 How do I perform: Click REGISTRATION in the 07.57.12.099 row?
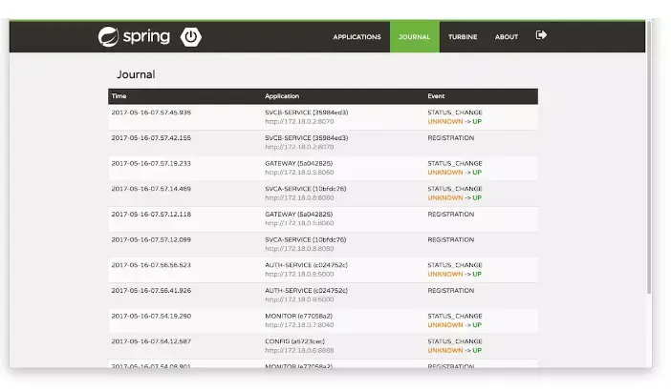click(x=451, y=239)
